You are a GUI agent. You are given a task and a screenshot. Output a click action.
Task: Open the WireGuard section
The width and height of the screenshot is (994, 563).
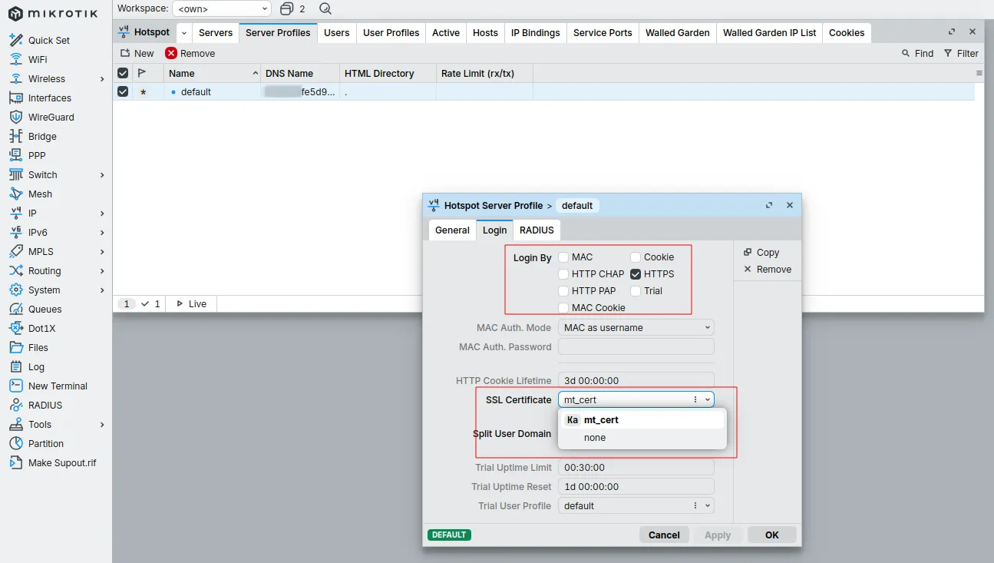pos(51,117)
